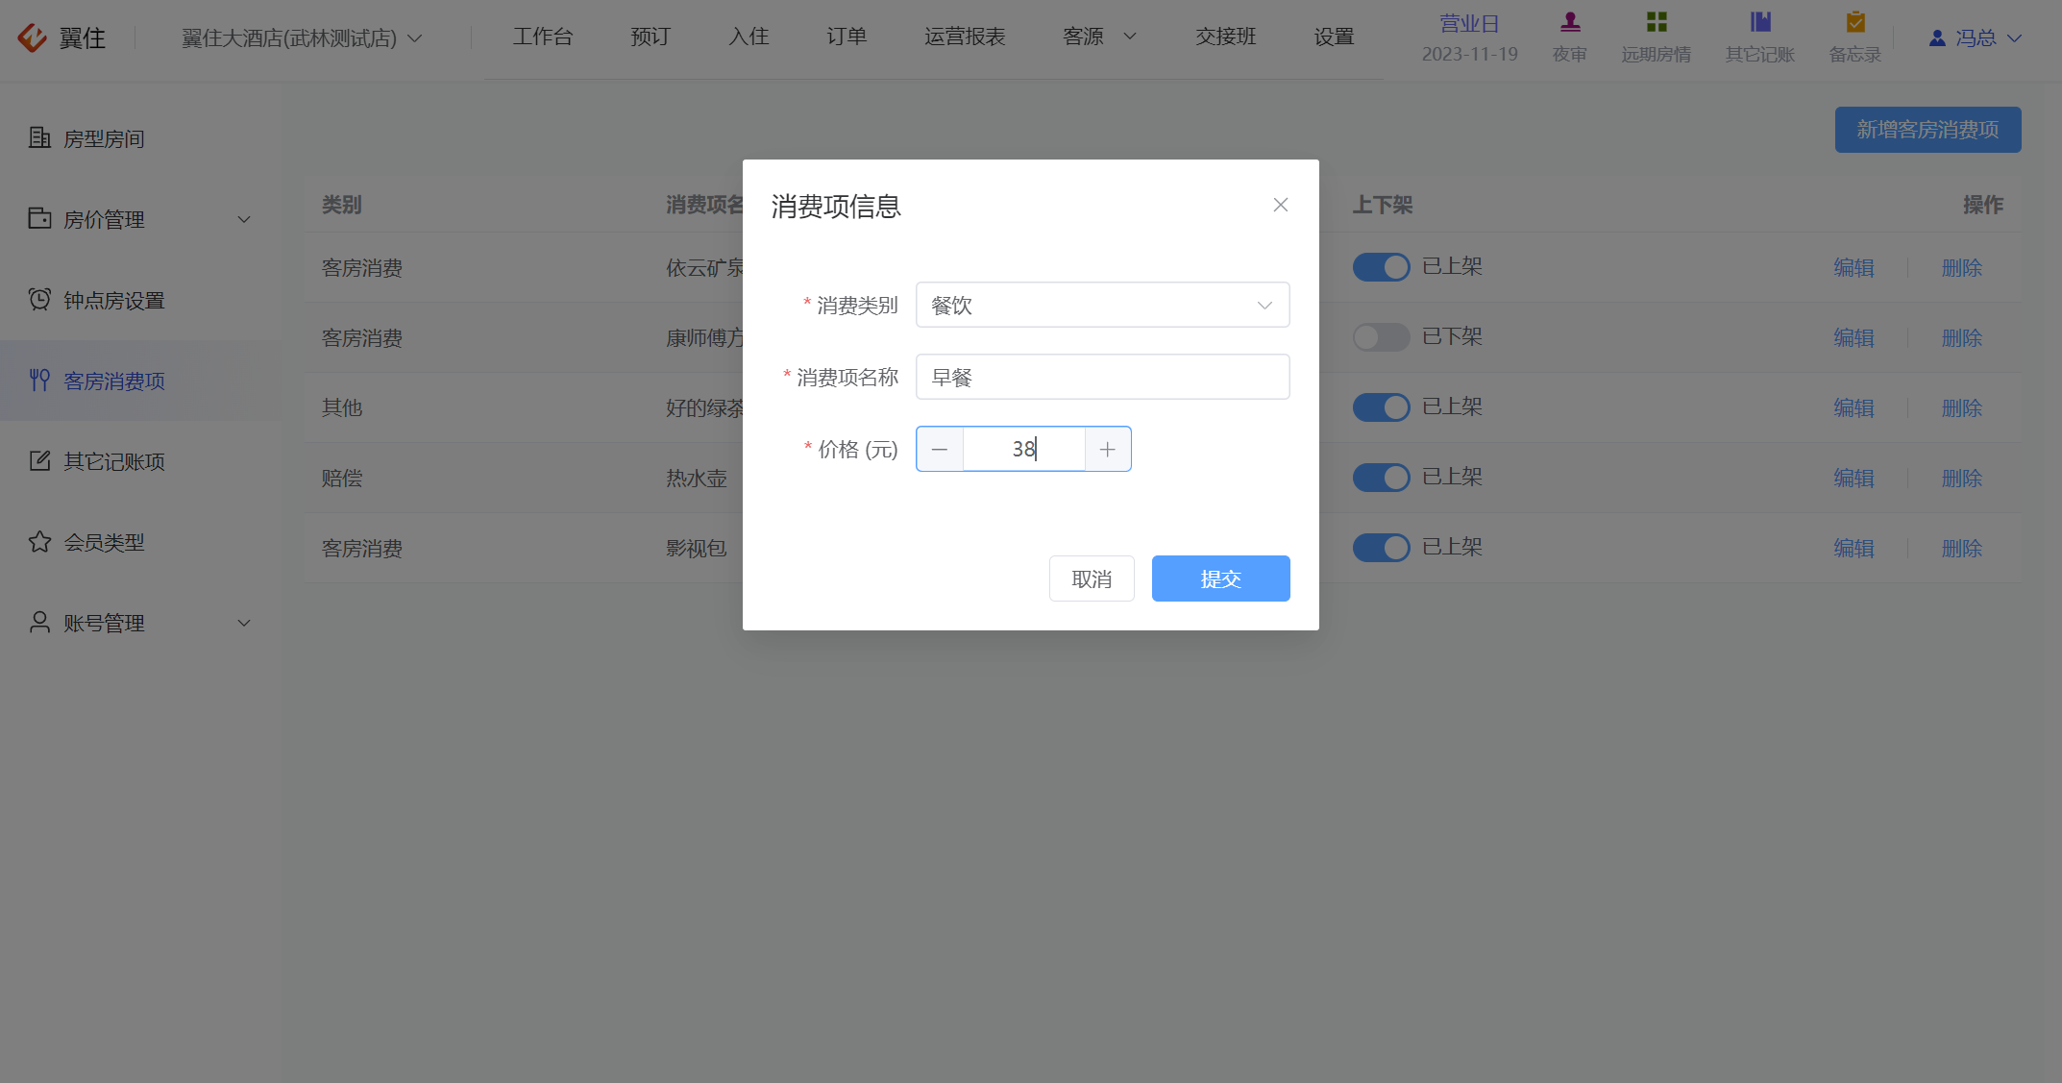Open the 夜审 night audit icon
The height and width of the screenshot is (1083, 2062).
1570,21
